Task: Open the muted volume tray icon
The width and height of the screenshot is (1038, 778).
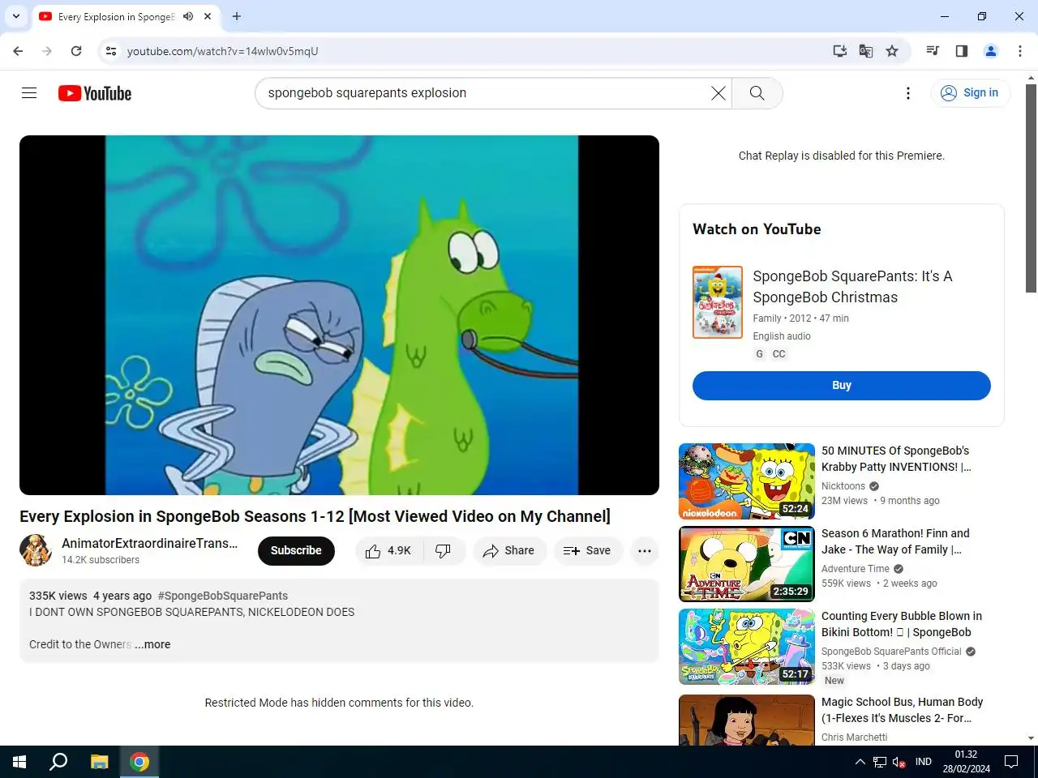Action: 899,762
